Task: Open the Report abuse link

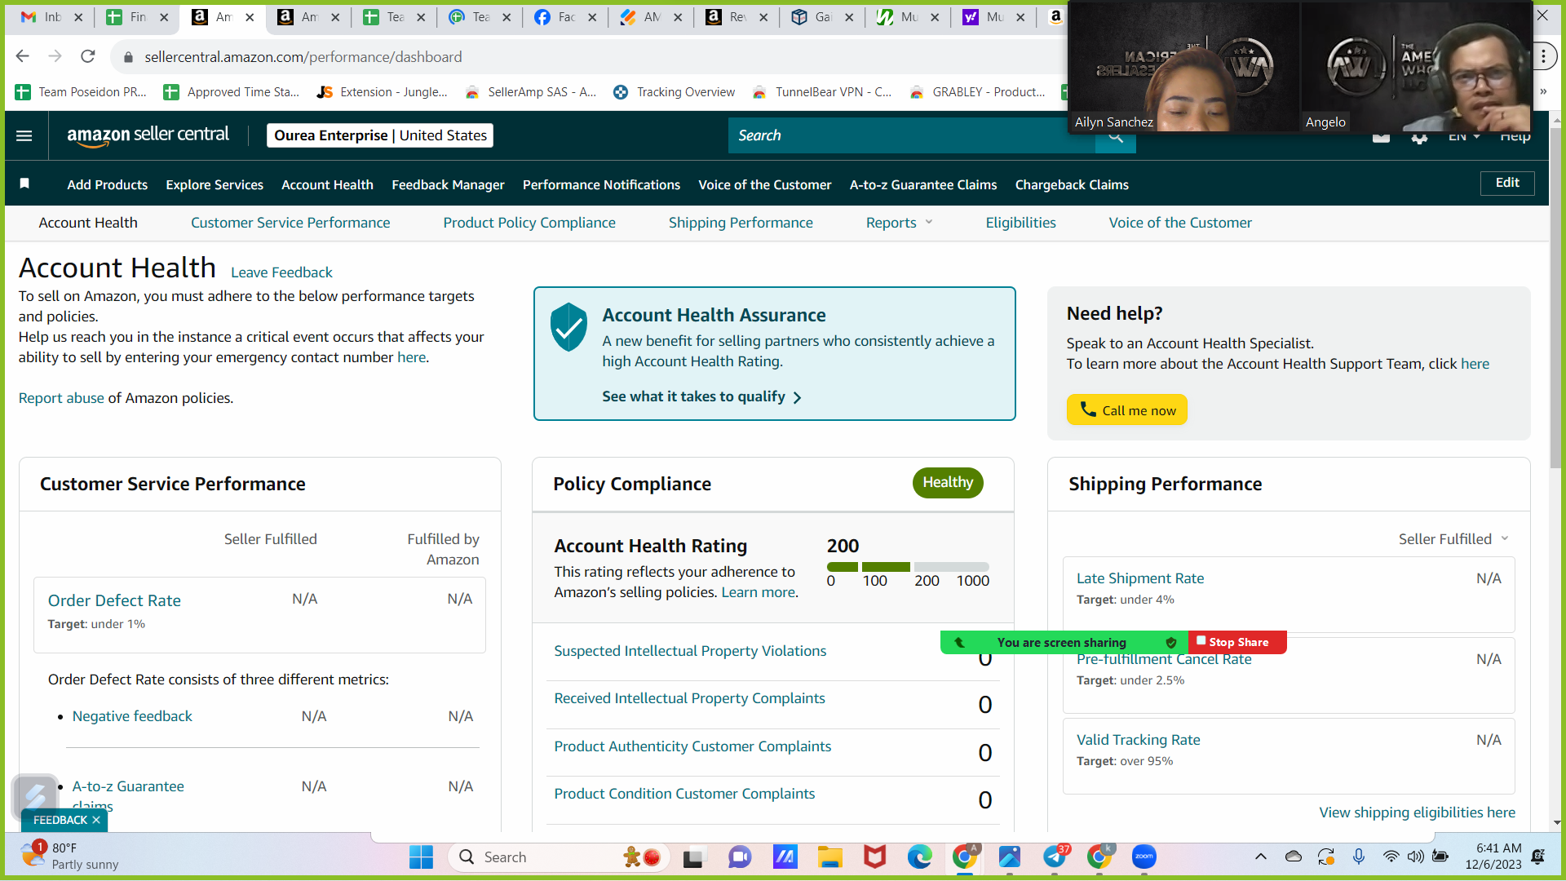Action: tap(61, 398)
